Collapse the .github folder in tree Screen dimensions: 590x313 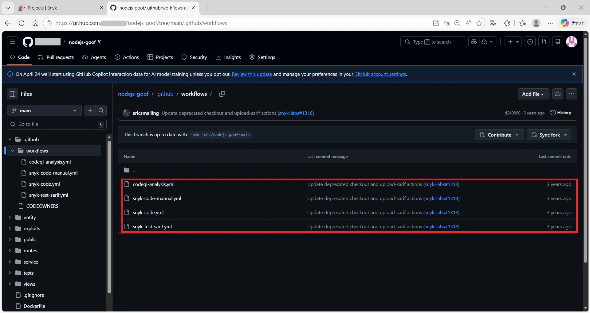coord(10,139)
